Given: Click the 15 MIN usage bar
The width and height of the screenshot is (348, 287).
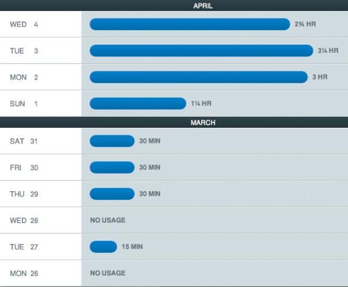Looking at the screenshot, I should pyautogui.click(x=103, y=247).
